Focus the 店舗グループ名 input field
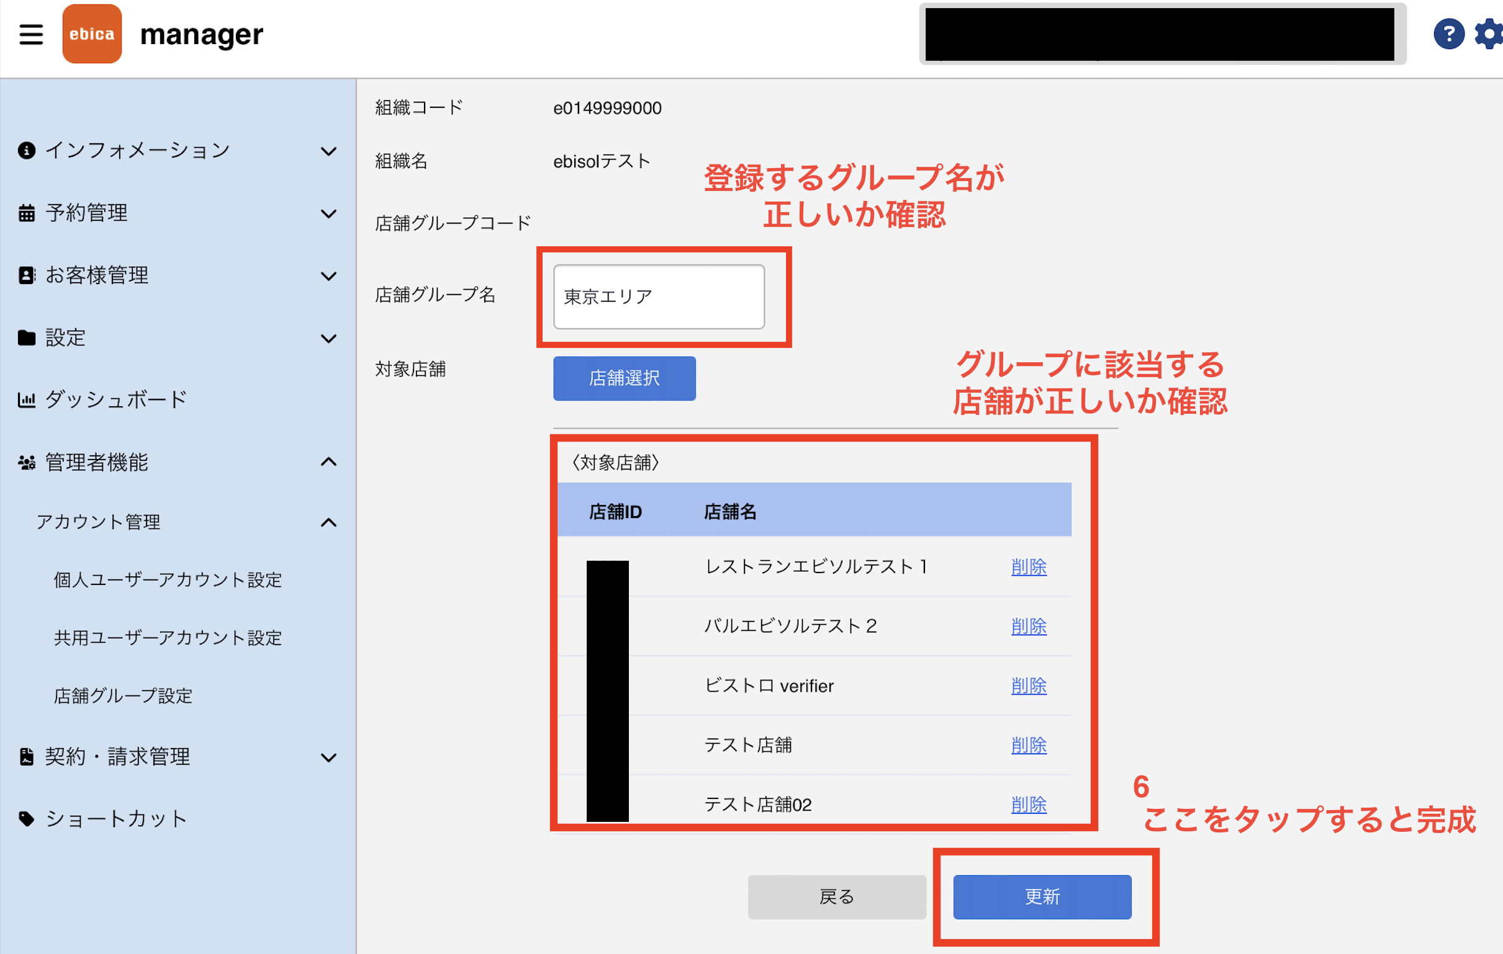The width and height of the screenshot is (1503, 954). [659, 296]
